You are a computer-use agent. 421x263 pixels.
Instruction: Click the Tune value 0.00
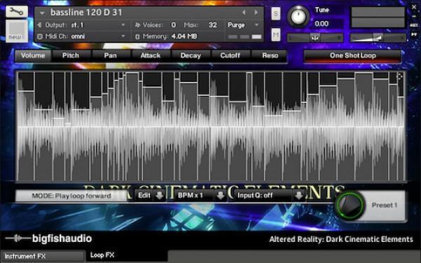(x=321, y=24)
